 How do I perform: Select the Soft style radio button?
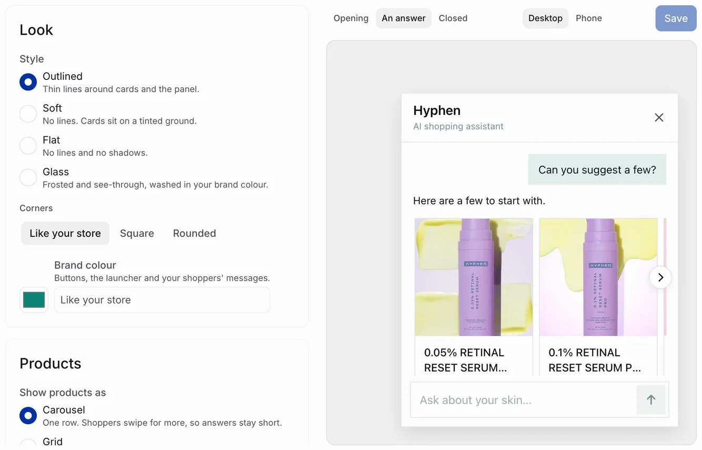click(28, 114)
